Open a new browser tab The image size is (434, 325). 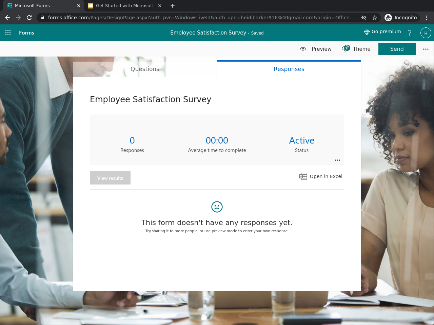[173, 6]
